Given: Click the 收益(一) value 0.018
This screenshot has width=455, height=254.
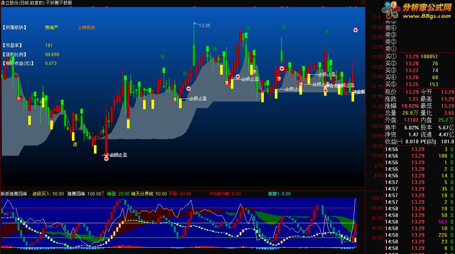Looking at the screenshot, I should tap(412, 142).
